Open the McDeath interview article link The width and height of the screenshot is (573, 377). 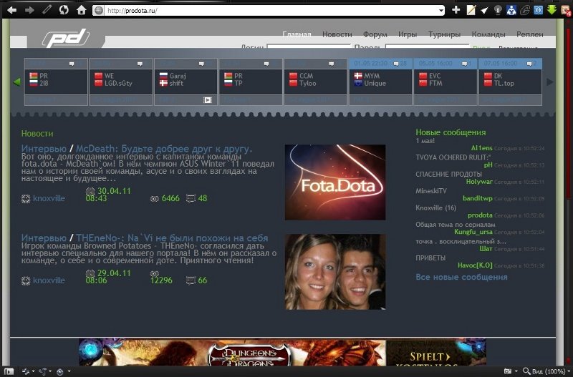[164, 149]
